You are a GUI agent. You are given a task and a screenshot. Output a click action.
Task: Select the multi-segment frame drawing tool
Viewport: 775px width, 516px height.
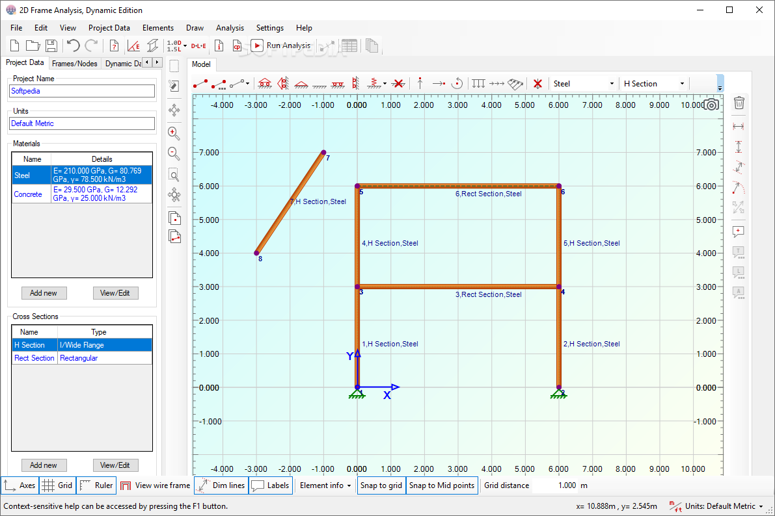click(x=219, y=83)
